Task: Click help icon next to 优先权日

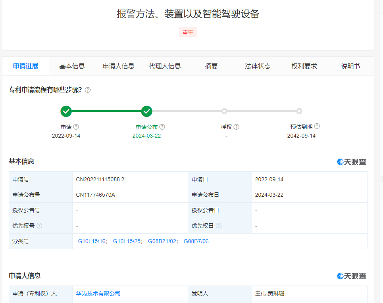Action: coord(218,226)
